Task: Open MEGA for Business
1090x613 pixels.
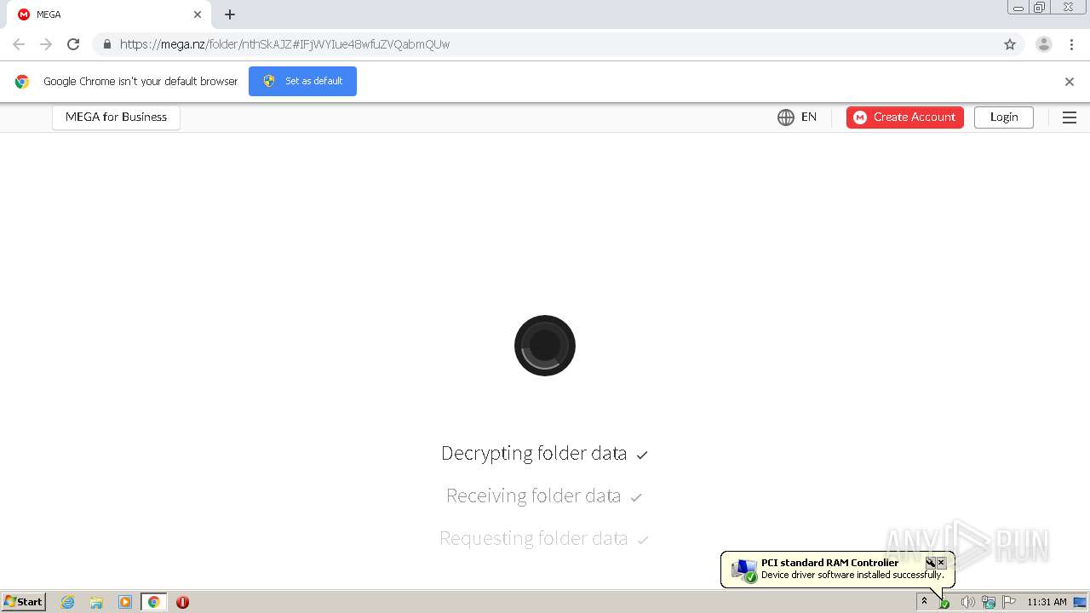Action: (x=116, y=117)
